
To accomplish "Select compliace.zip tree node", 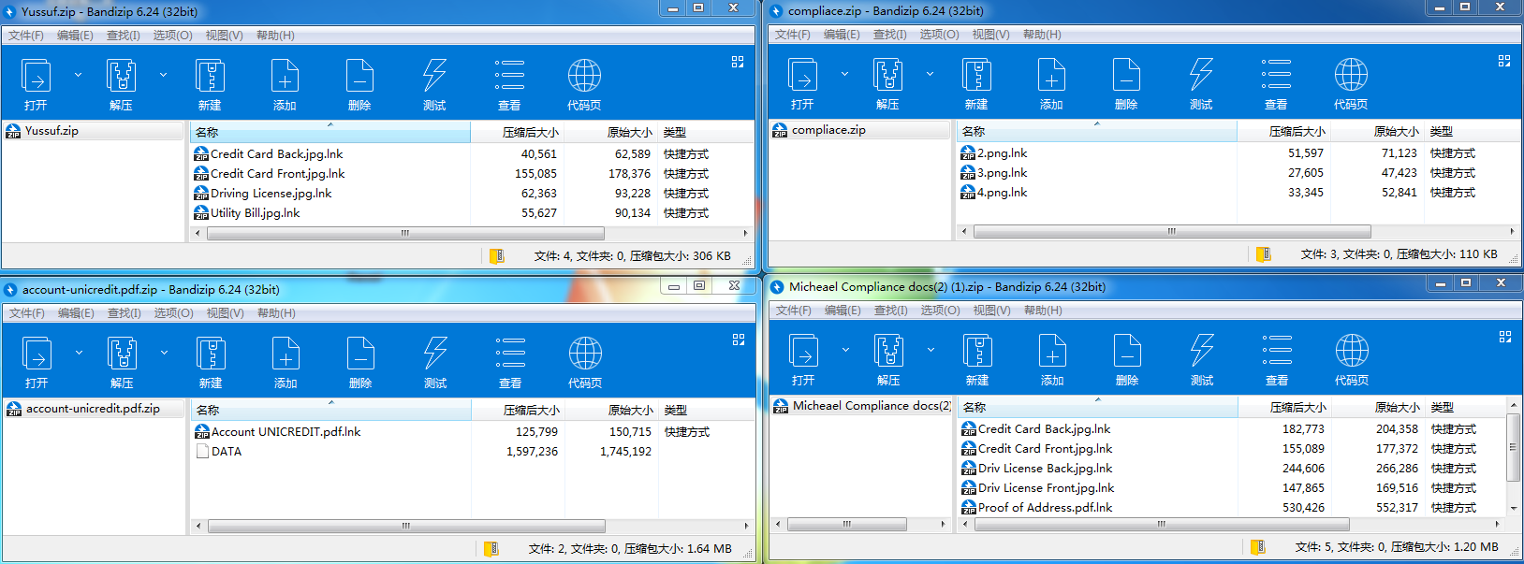I will [x=860, y=130].
